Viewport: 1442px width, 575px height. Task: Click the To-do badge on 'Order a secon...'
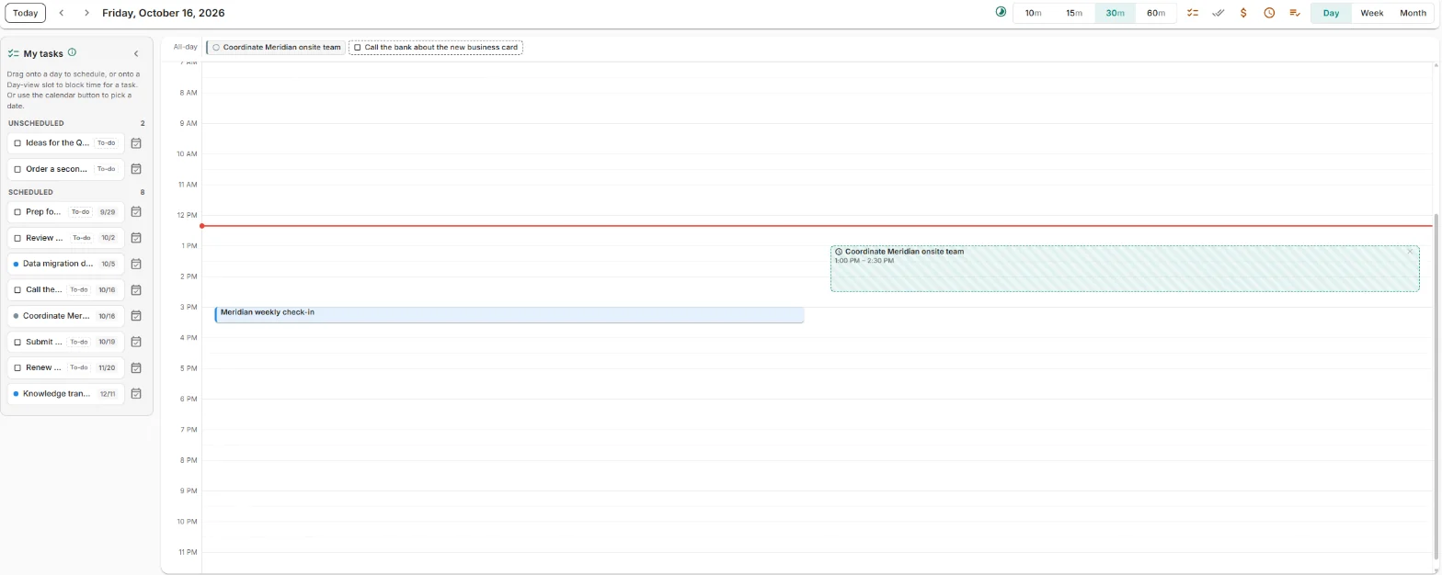107,169
